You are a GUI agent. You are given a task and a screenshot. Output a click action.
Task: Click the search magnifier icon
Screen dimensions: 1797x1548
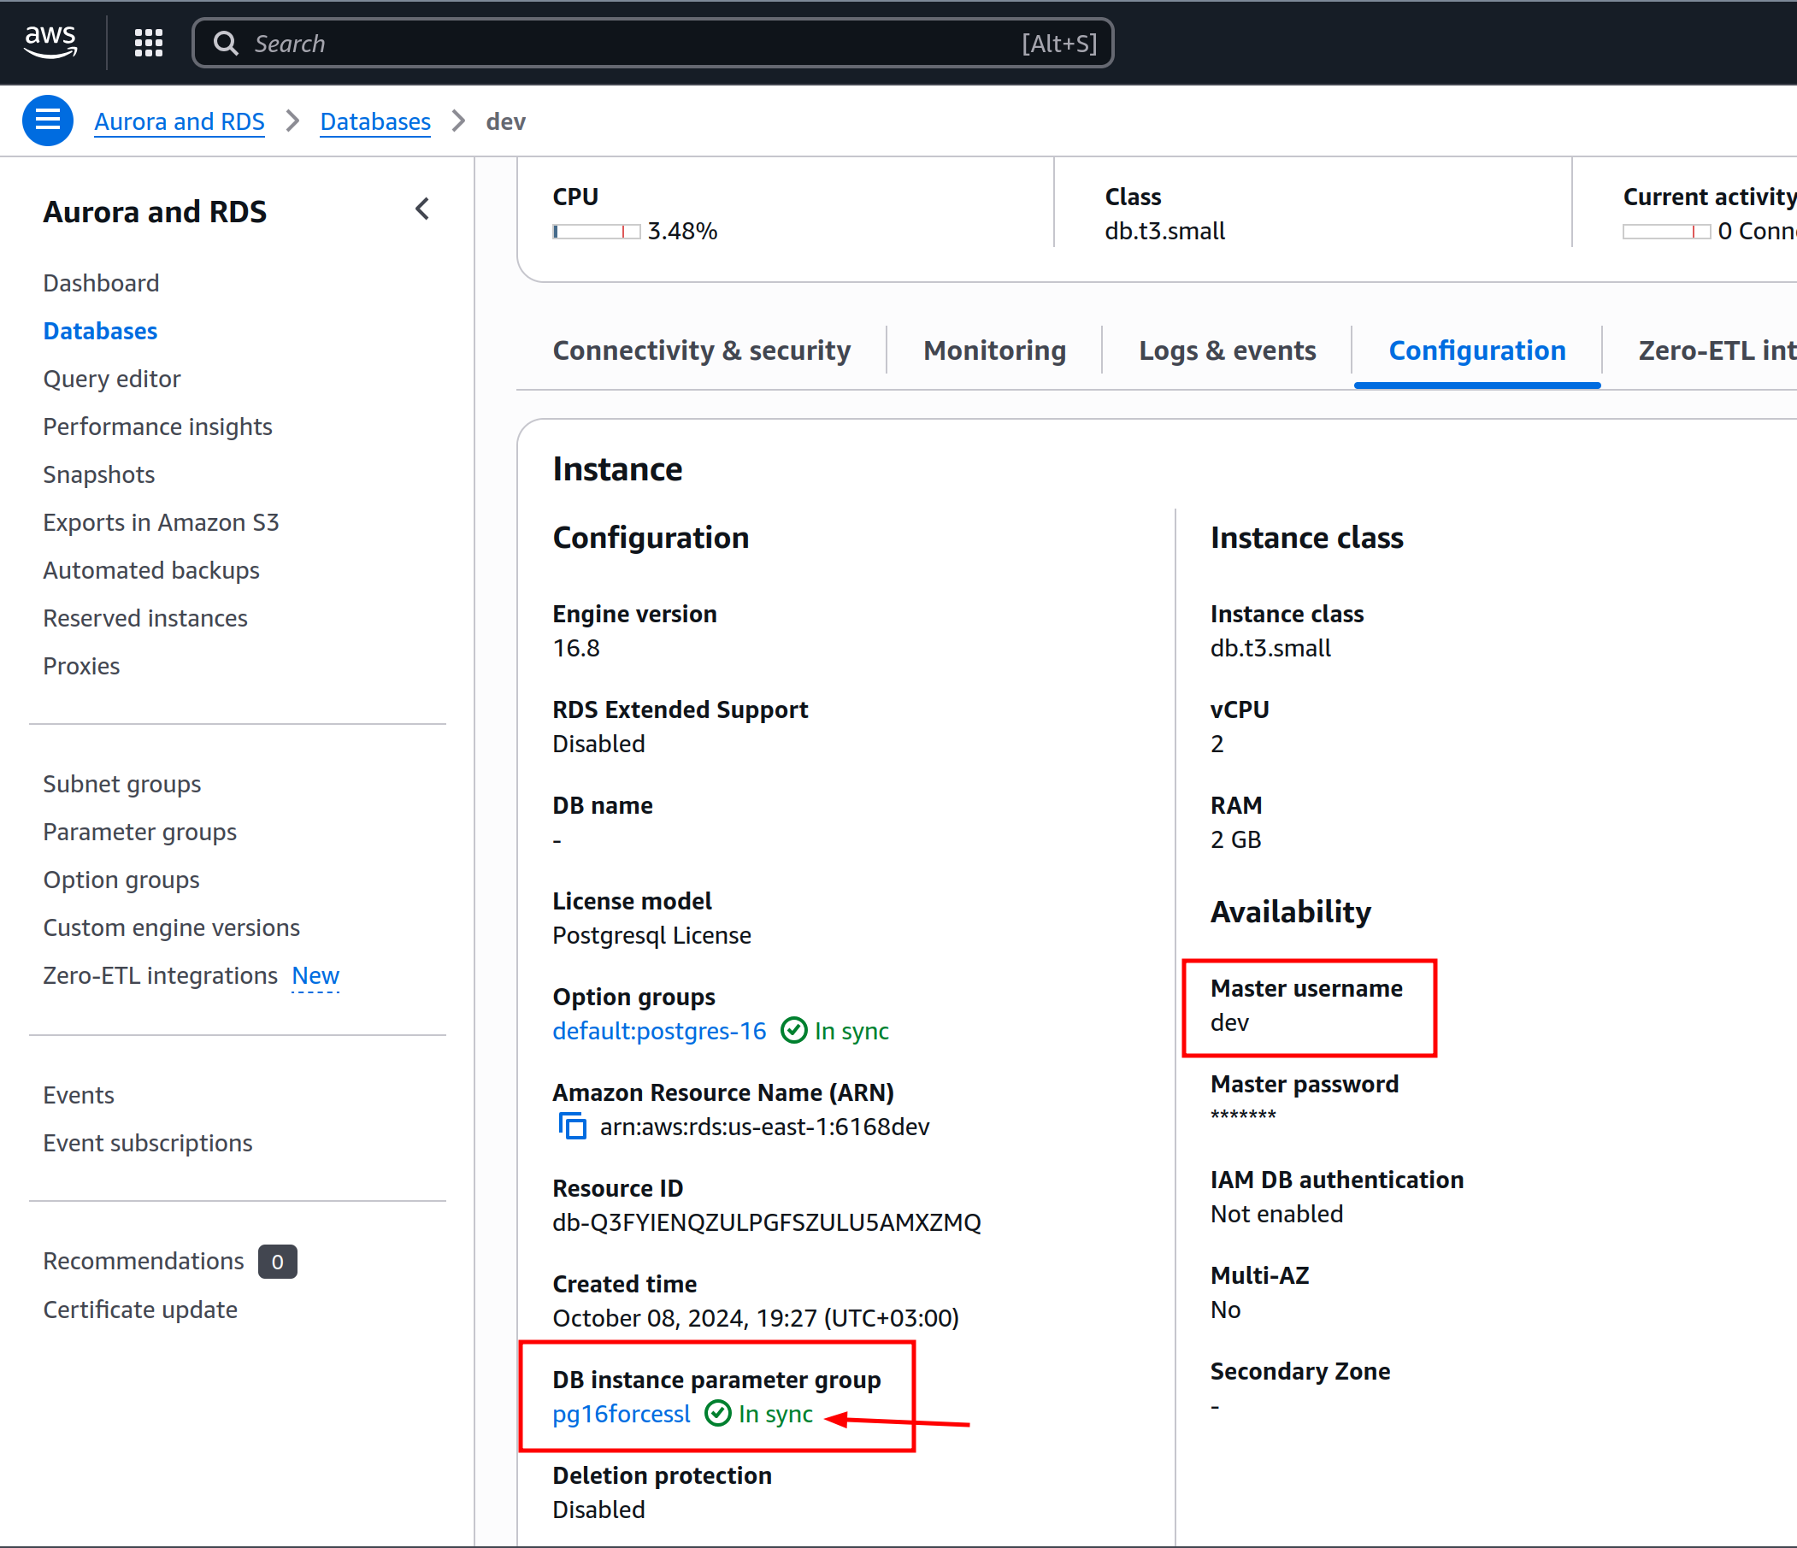pyautogui.click(x=226, y=44)
